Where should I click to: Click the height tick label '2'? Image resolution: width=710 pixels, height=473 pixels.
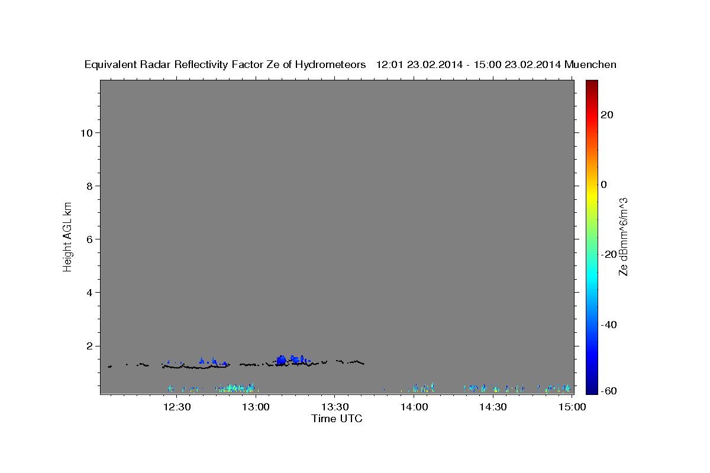pyautogui.click(x=89, y=346)
